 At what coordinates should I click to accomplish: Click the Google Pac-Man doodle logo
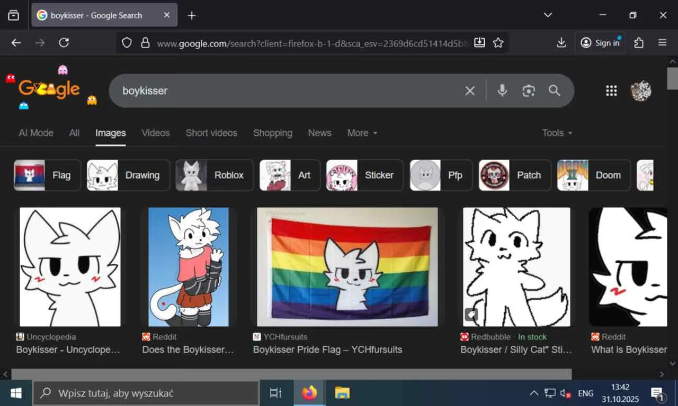(x=51, y=88)
